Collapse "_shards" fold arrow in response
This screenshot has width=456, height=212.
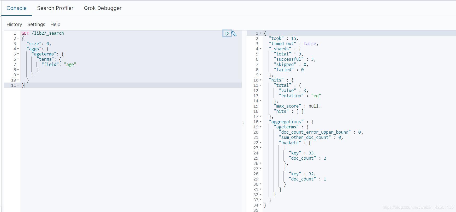point(260,49)
